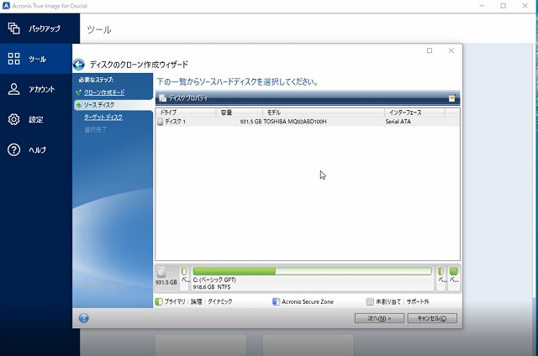Click the small first partition before C:
Viewport: 538px width, 356px height.
pos(184,278)
